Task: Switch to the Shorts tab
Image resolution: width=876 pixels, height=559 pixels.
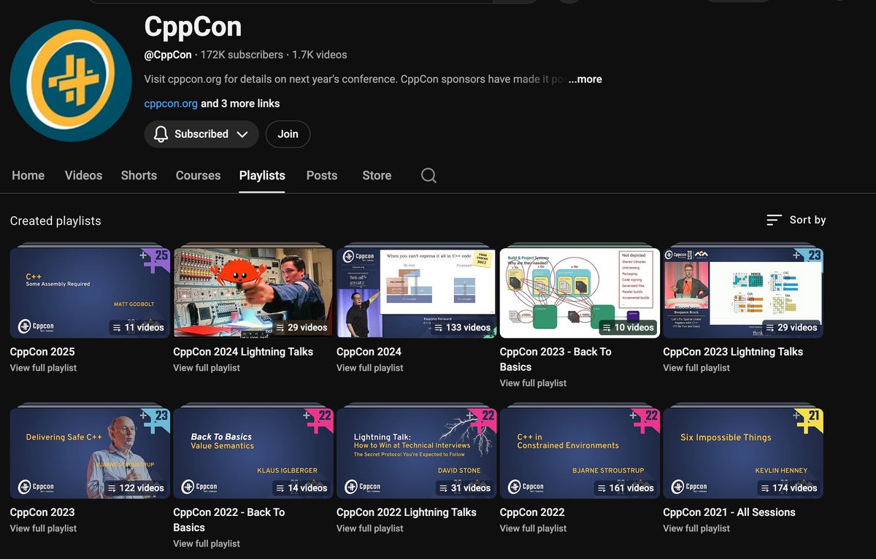Action: coord(139,175)
